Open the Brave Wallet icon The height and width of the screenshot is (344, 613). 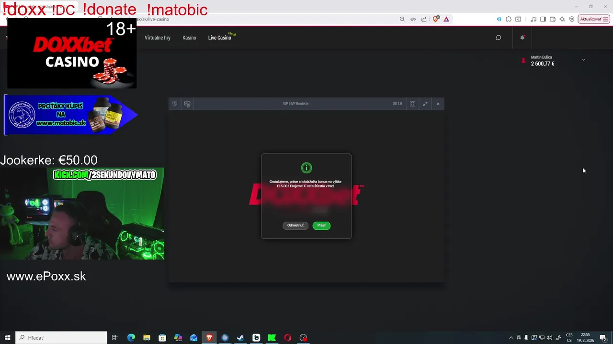tap(553, 19)
